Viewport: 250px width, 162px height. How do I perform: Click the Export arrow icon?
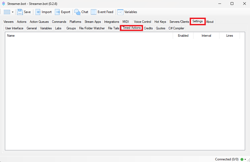[x=58, y=12]
